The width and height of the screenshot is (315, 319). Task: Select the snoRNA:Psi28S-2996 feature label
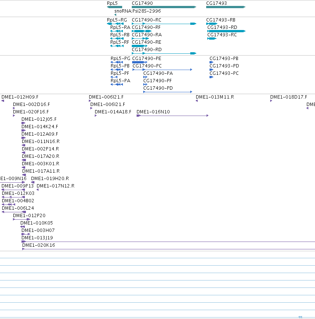pyautogui.click(x=138, y=11)
